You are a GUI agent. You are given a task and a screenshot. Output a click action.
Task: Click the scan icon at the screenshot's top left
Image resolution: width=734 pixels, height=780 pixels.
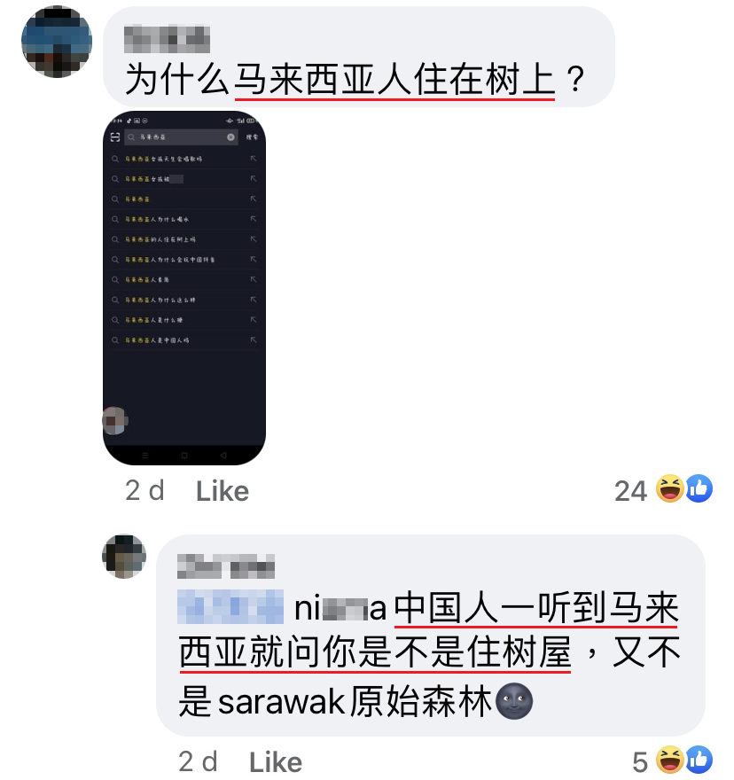pyautogui.click(x=115, y=137)
